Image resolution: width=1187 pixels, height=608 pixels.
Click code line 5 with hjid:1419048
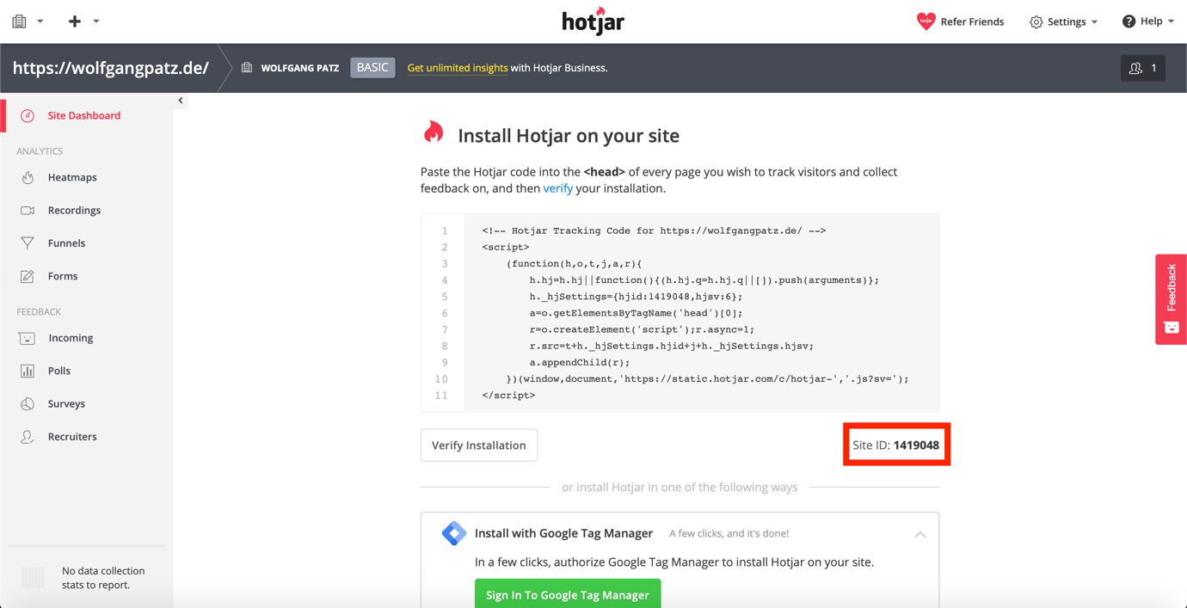[636, 297]
